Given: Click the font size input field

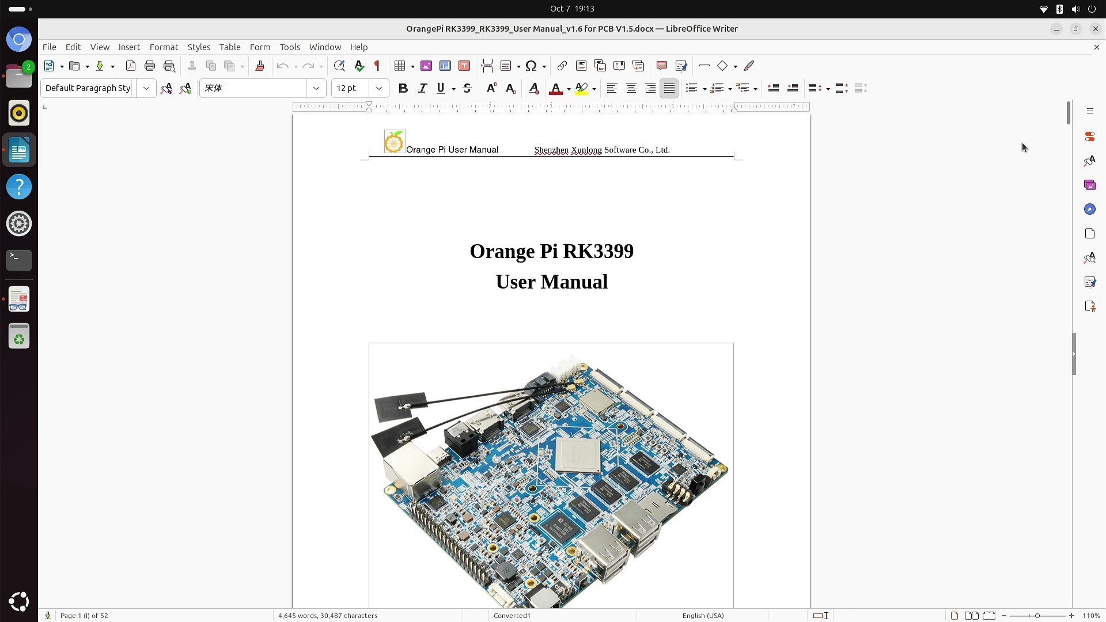Looking at the screenshot, I should [x=350, y=88].
